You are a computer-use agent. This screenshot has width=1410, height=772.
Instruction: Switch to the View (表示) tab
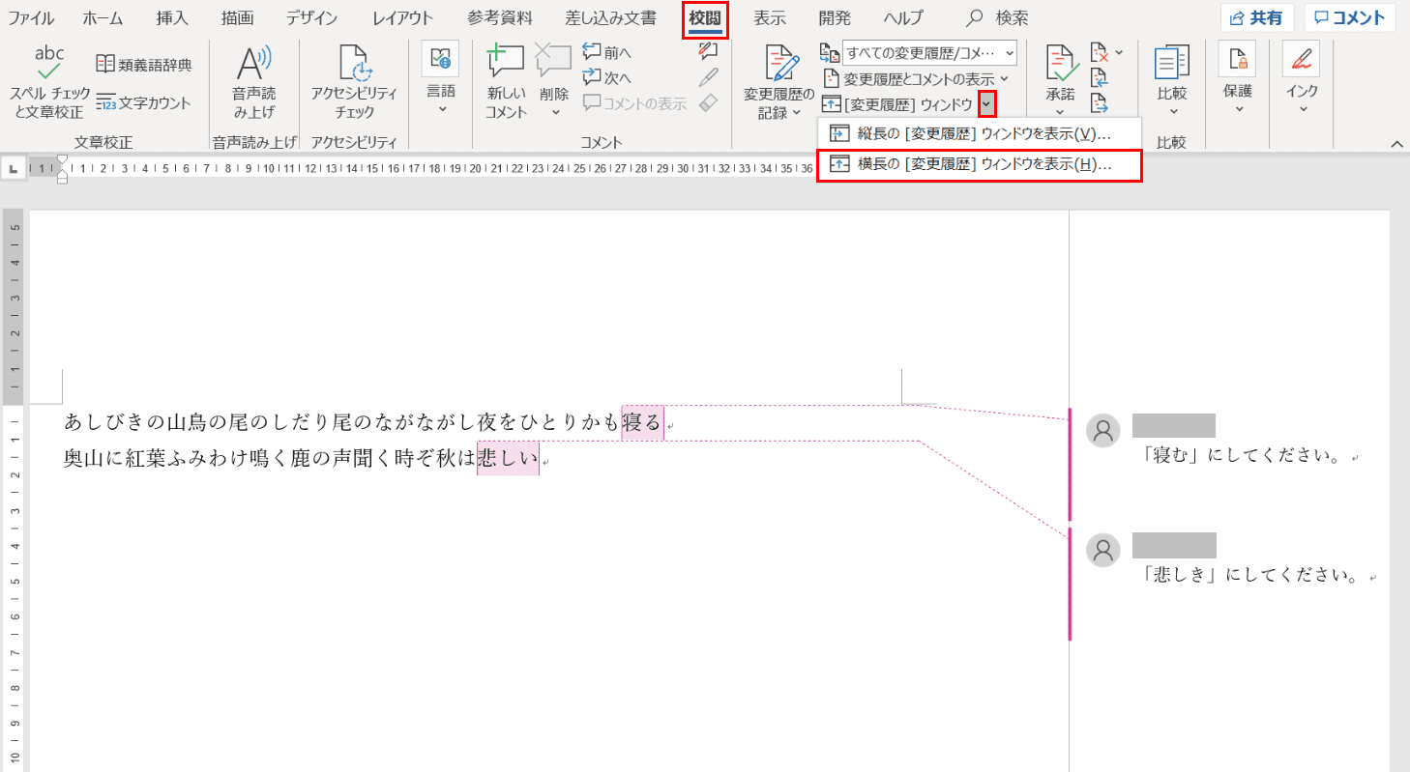pos(770,17)
